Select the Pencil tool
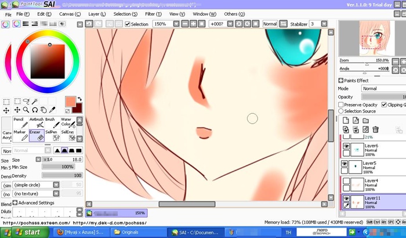Screen dimensions: 406x238 21,122
